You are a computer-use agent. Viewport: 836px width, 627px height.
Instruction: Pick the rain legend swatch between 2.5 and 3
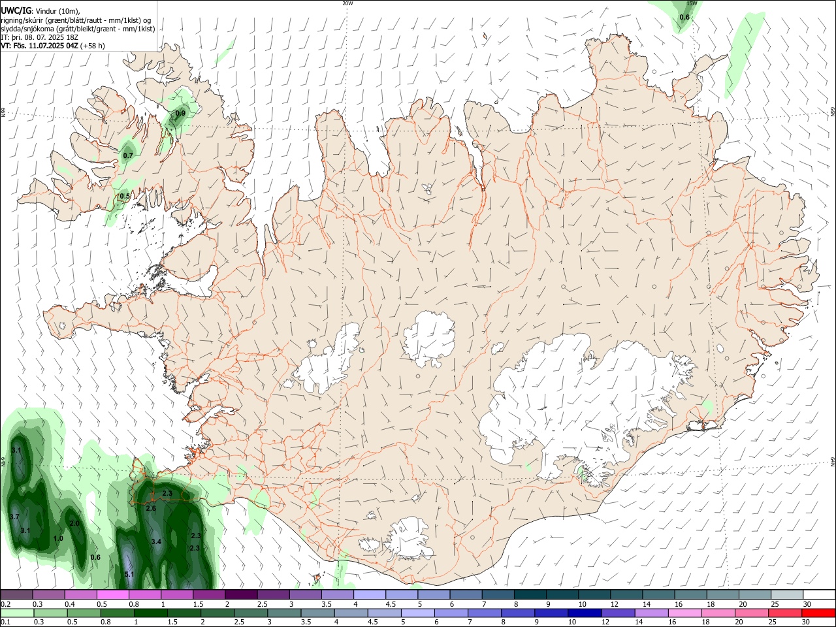pos(251,613)
